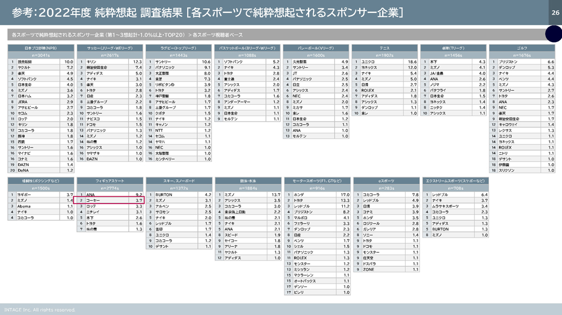Select ロッテ in the figure skating table

point(91,206)
